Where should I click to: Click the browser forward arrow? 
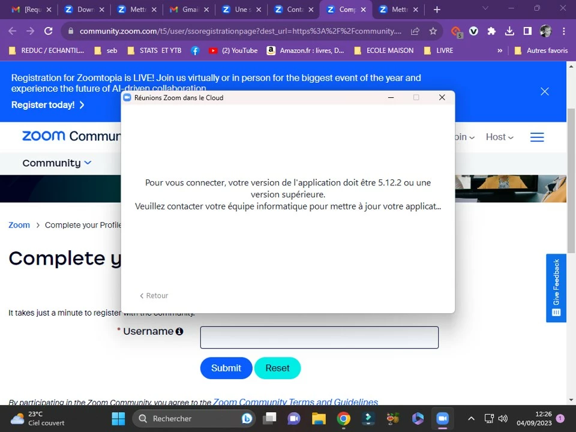tap(30, 31)
